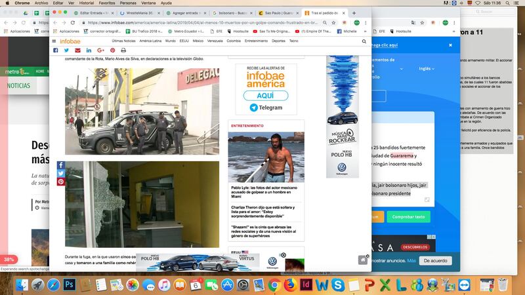The image size is (525, 295).
Task: Open new tab with plus button
Action: click(354, 13)
